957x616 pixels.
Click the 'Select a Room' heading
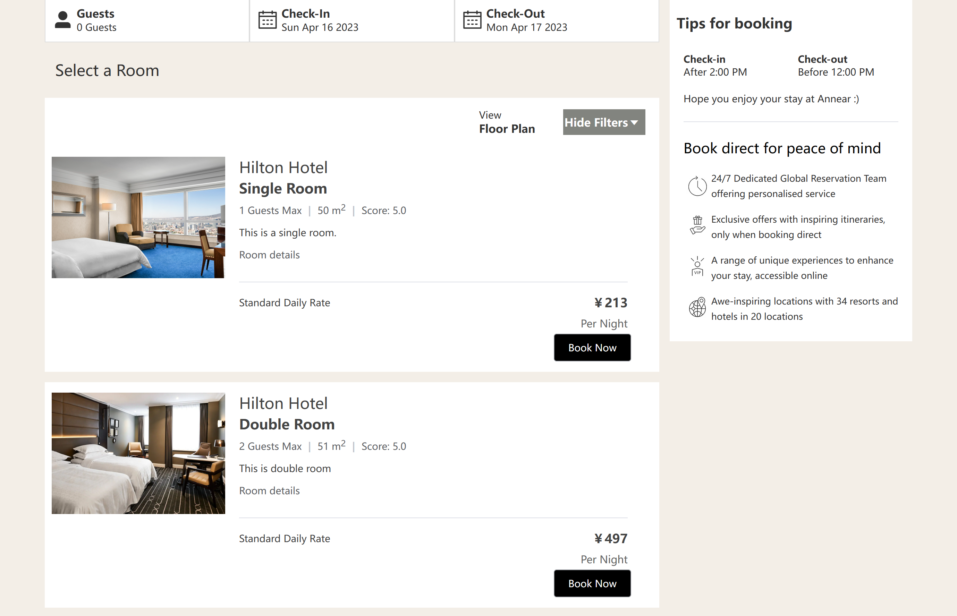click(107, 71)
